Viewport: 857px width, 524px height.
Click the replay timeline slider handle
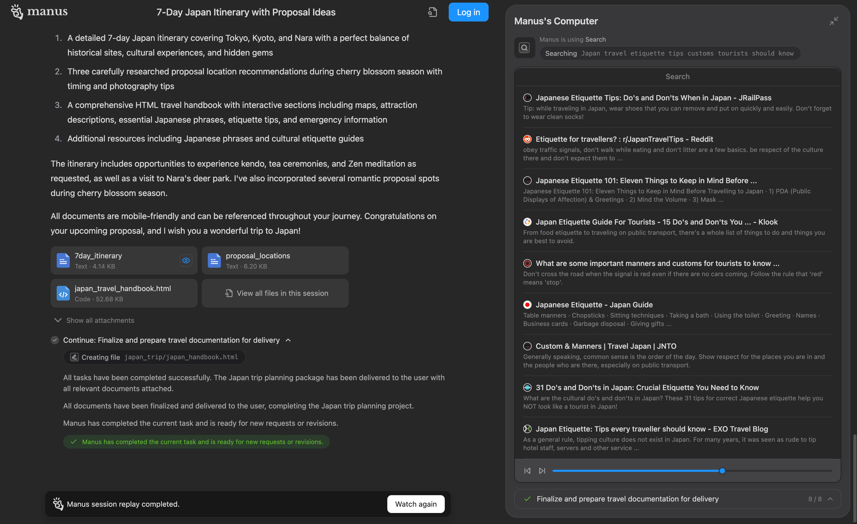pos(722,471)
